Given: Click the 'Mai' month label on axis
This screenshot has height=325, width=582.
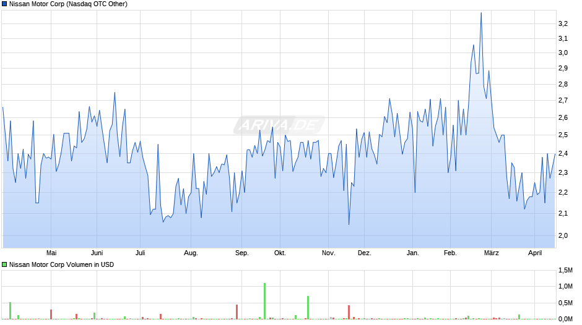Looking at the screenshot, I should pos(51,253).
